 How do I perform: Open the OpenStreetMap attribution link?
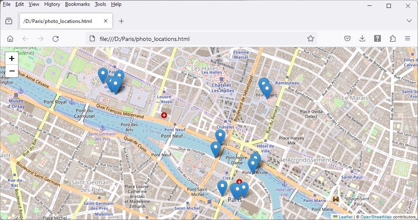point(376,217)
